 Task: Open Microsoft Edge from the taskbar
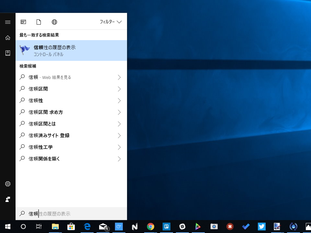(87, 226)
